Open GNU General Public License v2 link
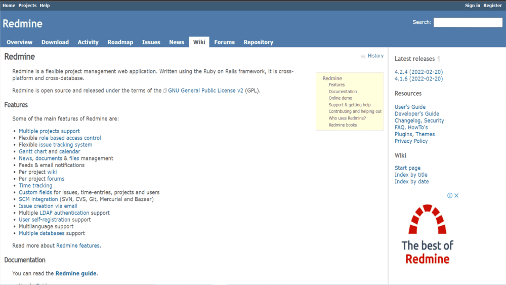The image size is (506, 285). 205,91
